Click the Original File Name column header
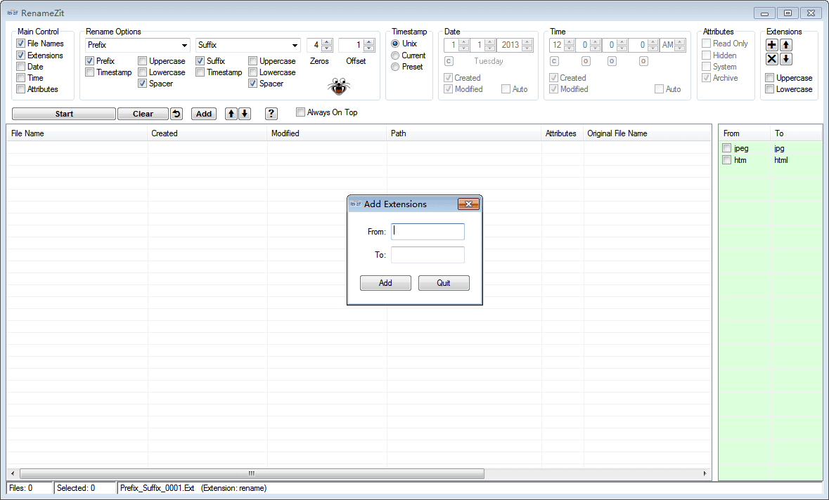The image size is (829, 500). [x=647, y=133]
